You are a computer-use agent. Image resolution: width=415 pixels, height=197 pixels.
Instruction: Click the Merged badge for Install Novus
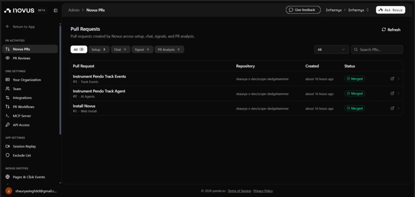(x=355, y=108)
